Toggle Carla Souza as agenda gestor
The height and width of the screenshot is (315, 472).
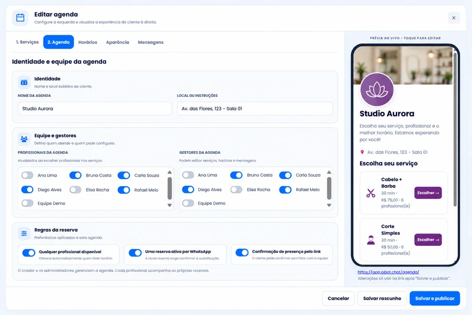click(286, 175)
